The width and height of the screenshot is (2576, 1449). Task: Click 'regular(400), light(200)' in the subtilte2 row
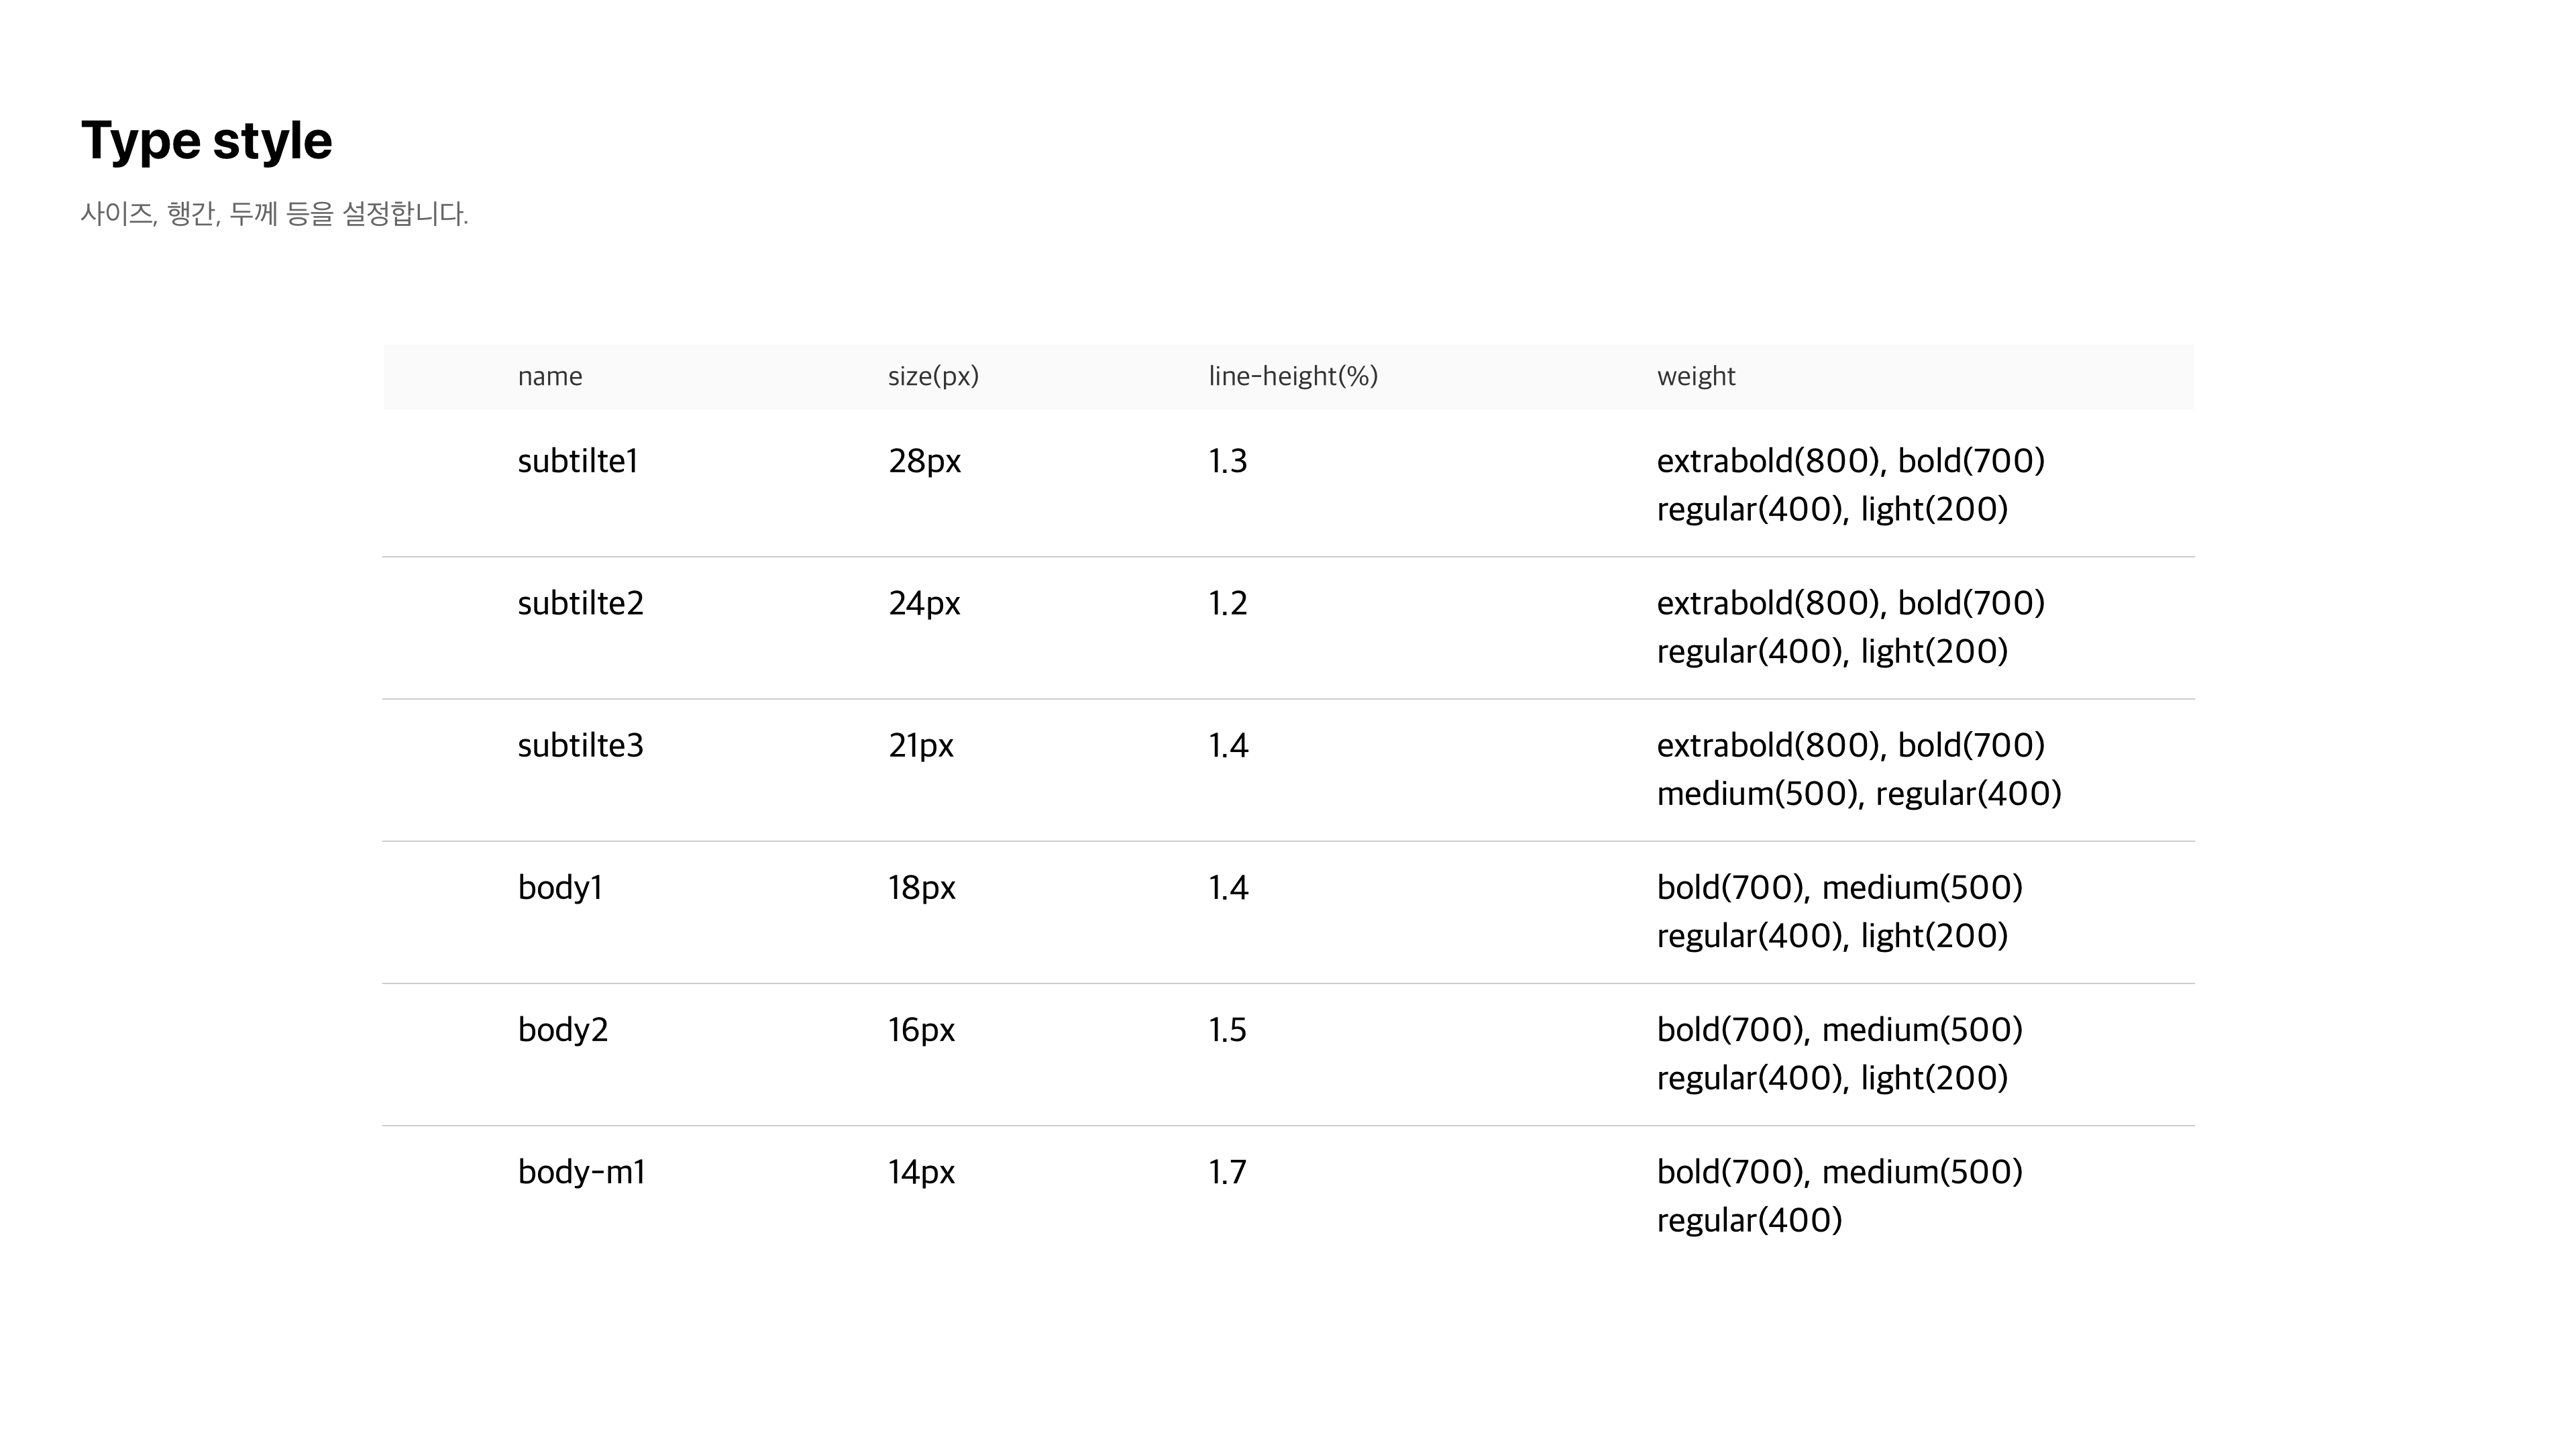tap(1833, 651)
